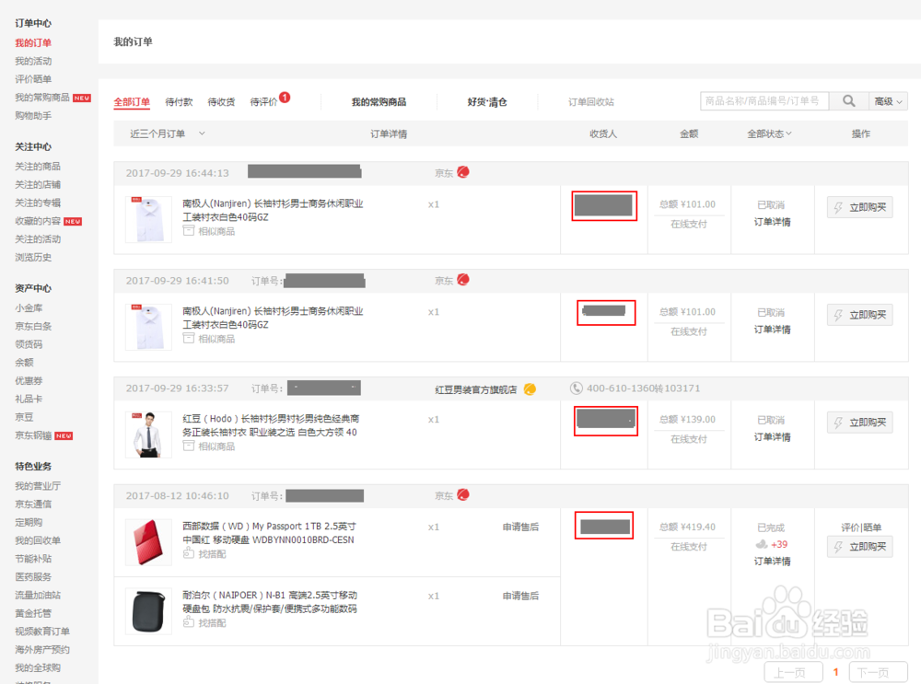This screenshot has width=921, height=684.
Task: Open 流量加油站 in sidebar
Action: point(38,595)
